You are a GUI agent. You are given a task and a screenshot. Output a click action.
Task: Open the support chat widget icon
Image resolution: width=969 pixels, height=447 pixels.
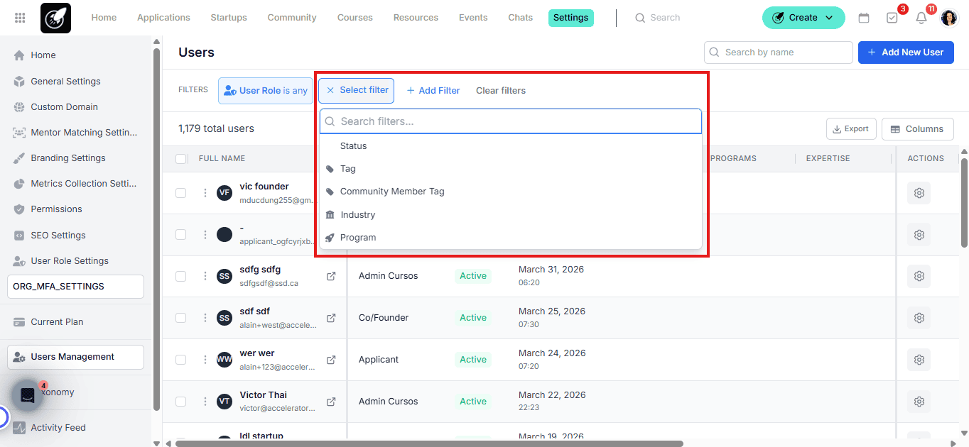tap(28, 395)
